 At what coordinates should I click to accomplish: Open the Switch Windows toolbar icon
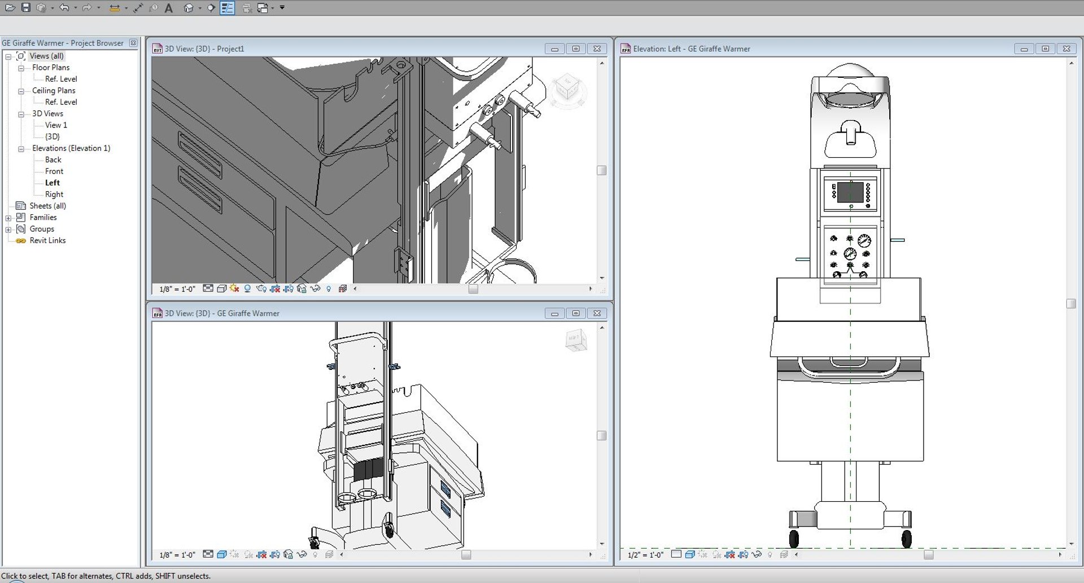(263, 8)
